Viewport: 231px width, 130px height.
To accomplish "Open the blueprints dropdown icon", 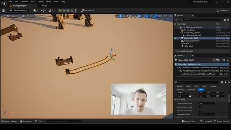I will [x=43, y=10].
